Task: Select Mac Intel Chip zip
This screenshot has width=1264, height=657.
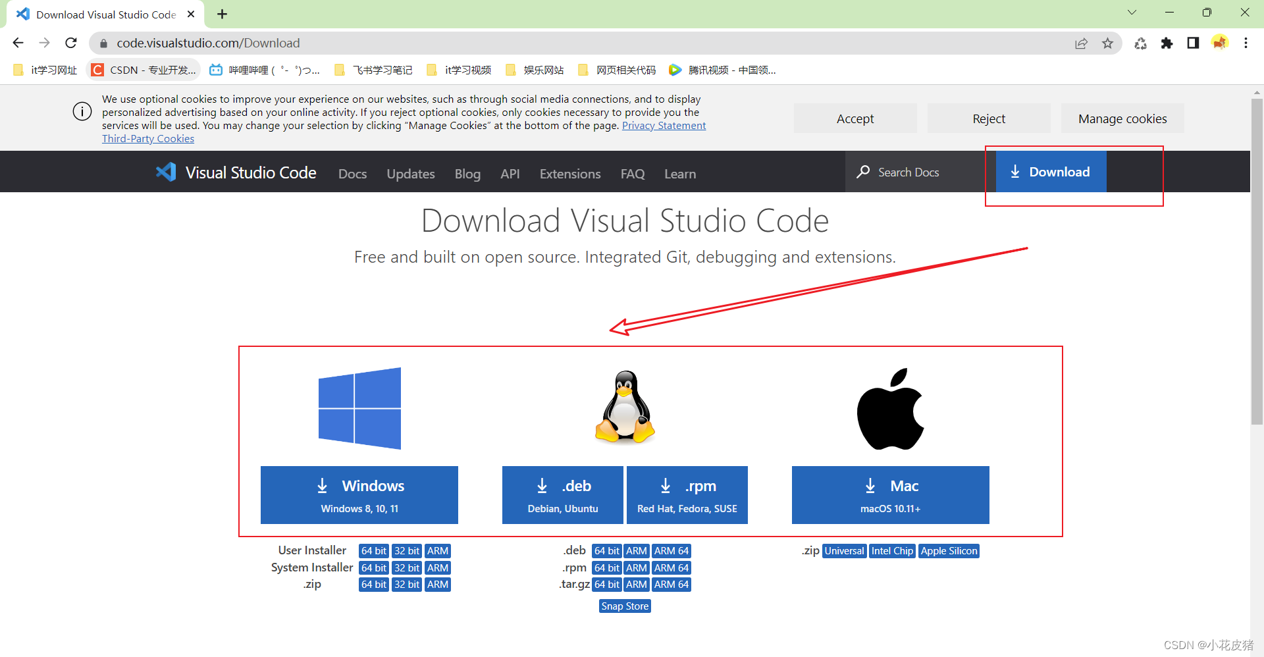Action: (x=892, y=551)
